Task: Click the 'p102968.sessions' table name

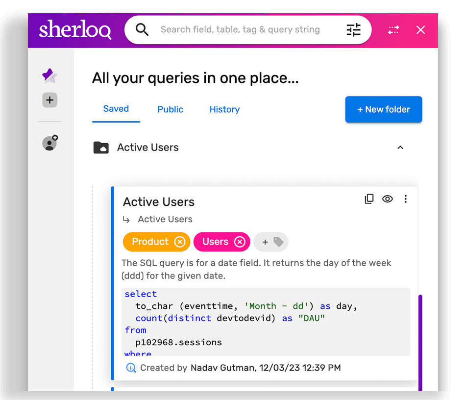Action: (178, 342)
